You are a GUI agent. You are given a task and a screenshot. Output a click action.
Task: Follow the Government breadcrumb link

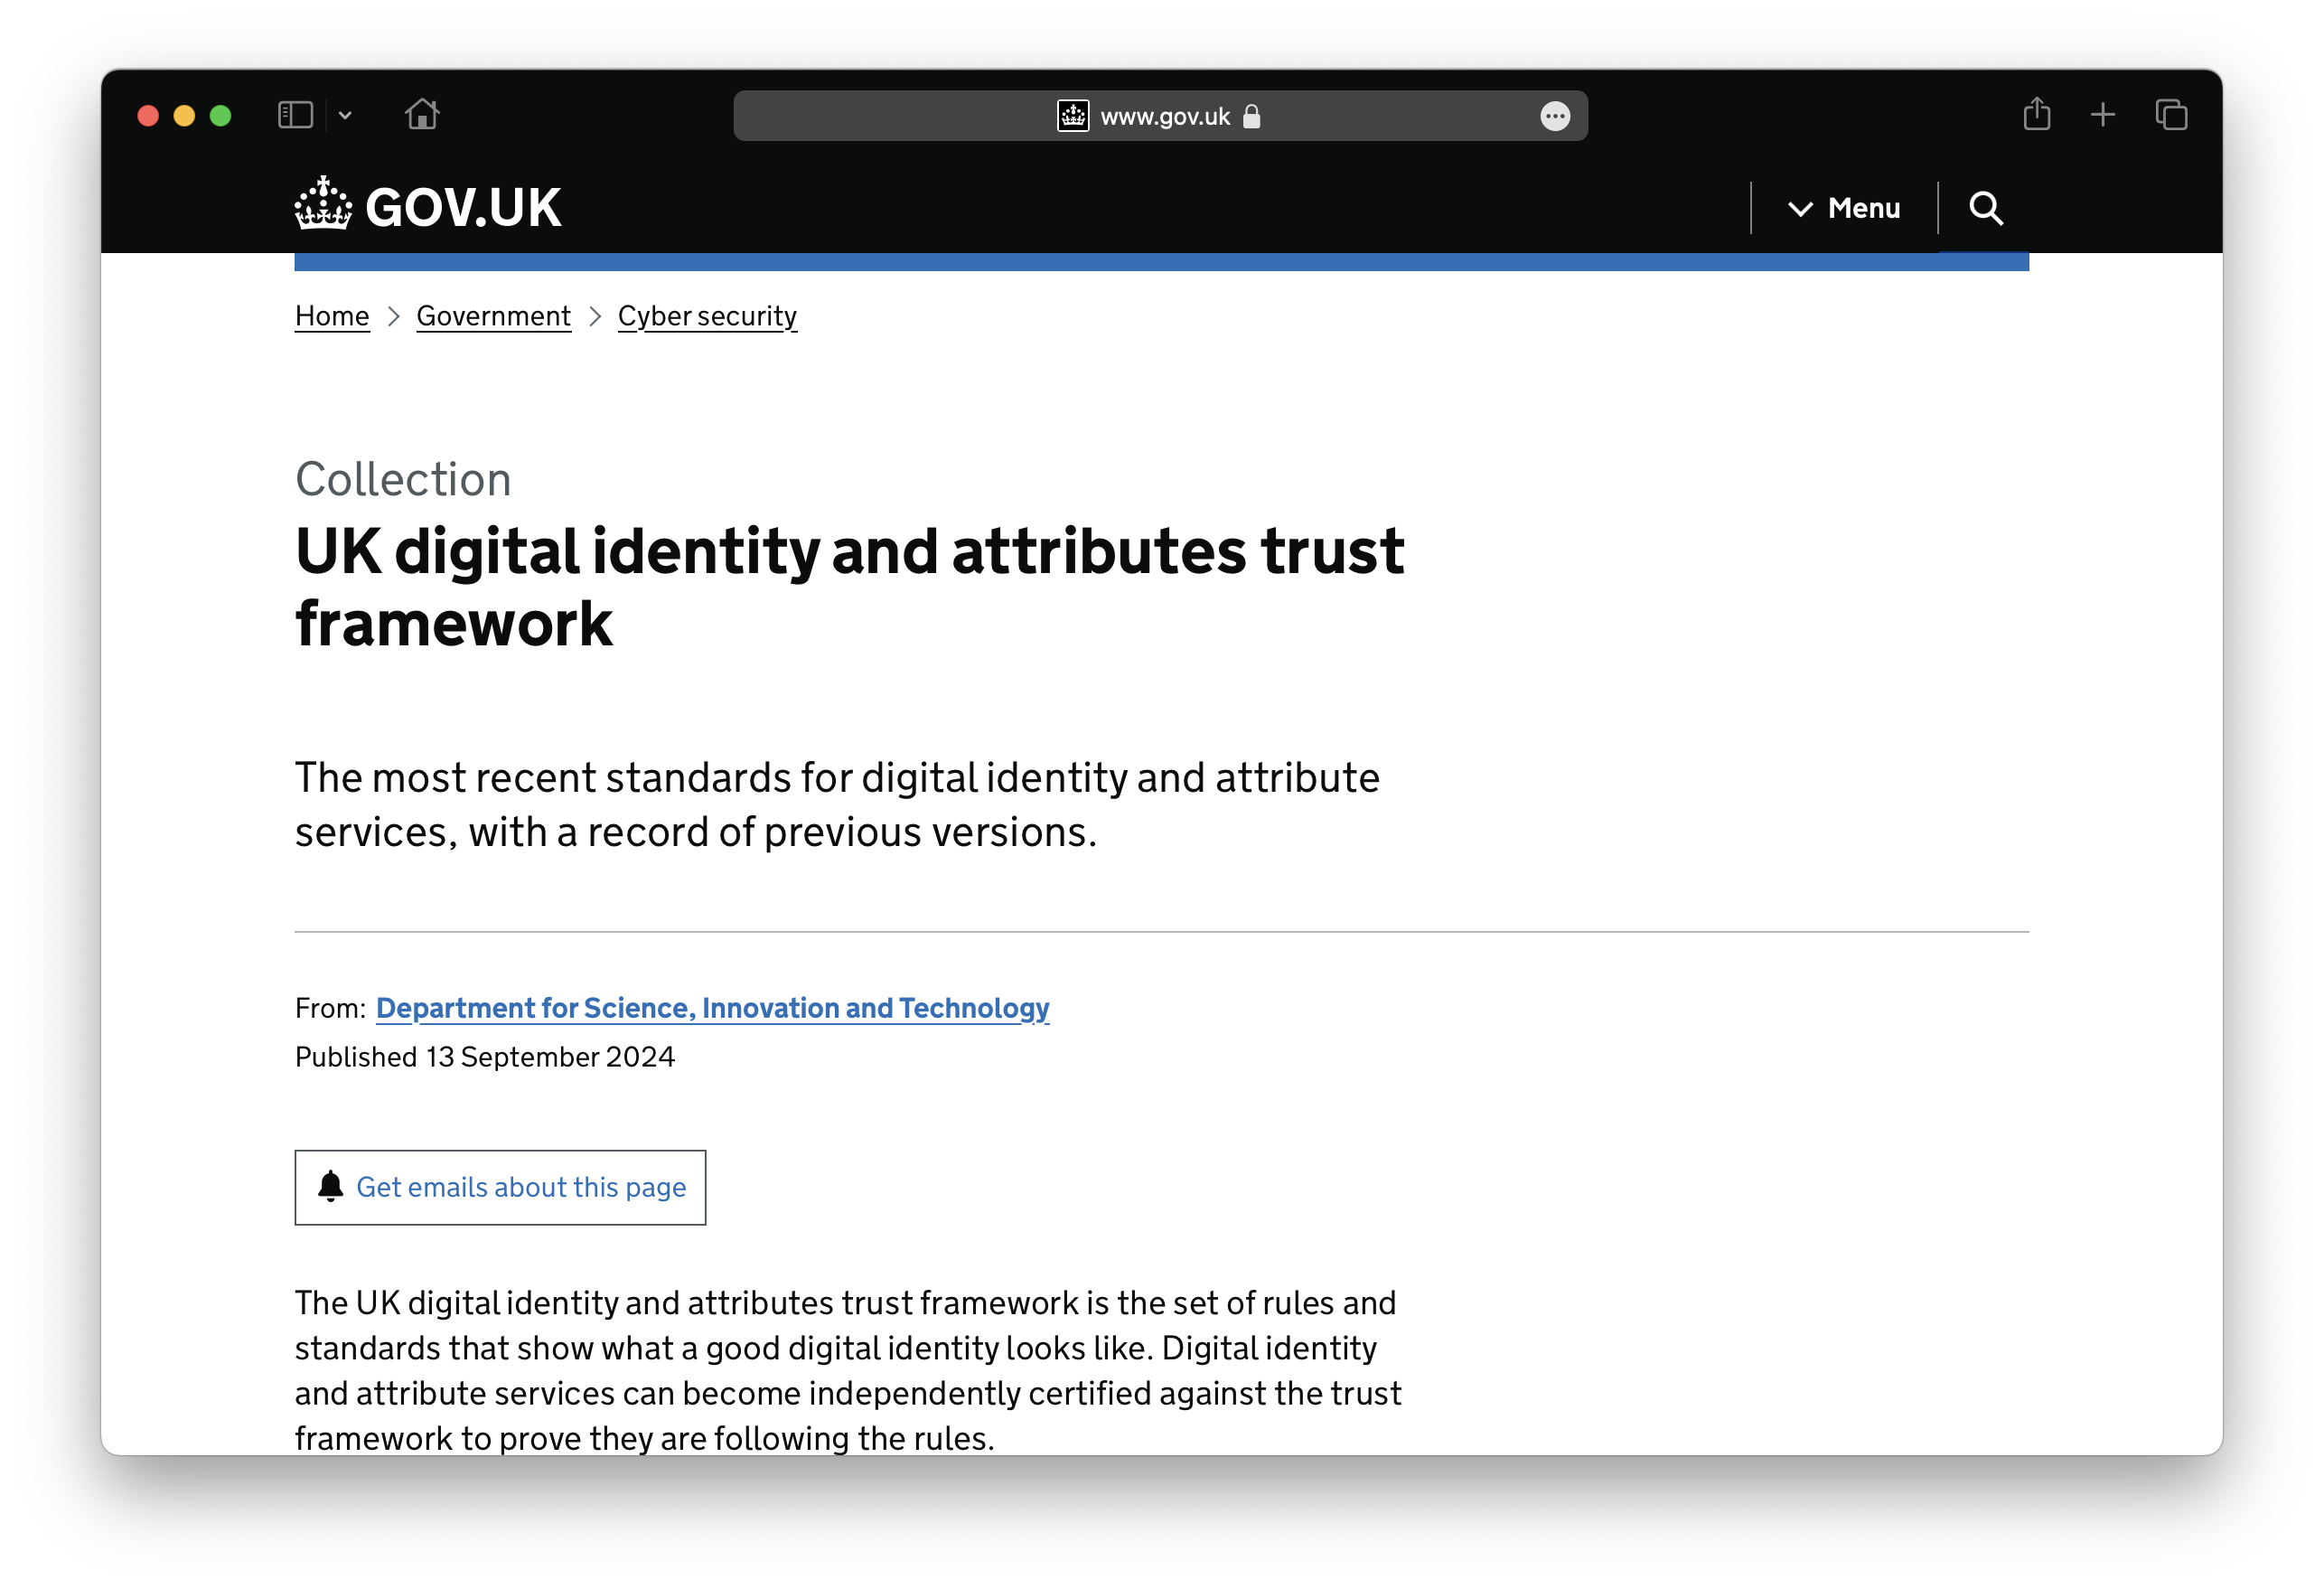tap(493, 316)
